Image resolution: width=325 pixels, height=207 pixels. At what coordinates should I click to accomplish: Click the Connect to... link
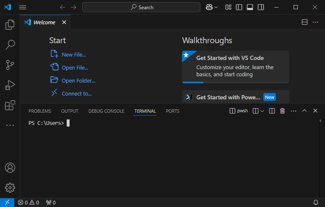pos(77,94)
